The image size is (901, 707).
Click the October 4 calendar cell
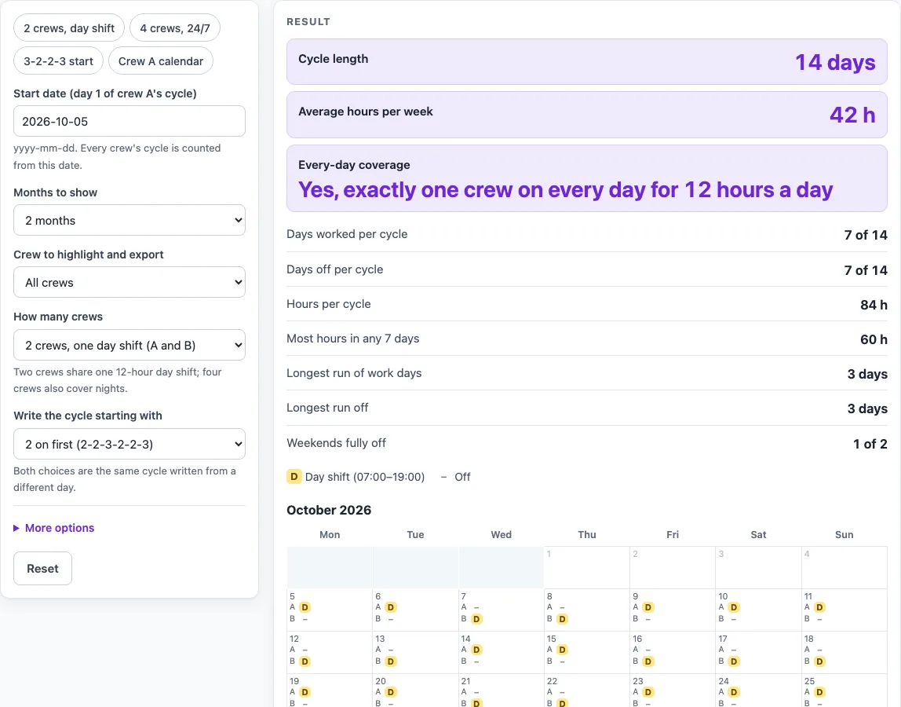(x=844, y=567)
